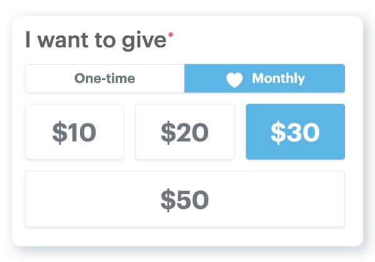Tap the middle $20 tile
This screenshot has width=375, height=262.
pos(184,132)
